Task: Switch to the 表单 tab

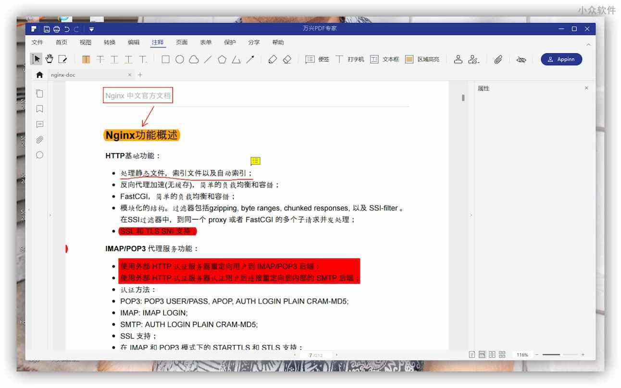Action: click(206, 42)
